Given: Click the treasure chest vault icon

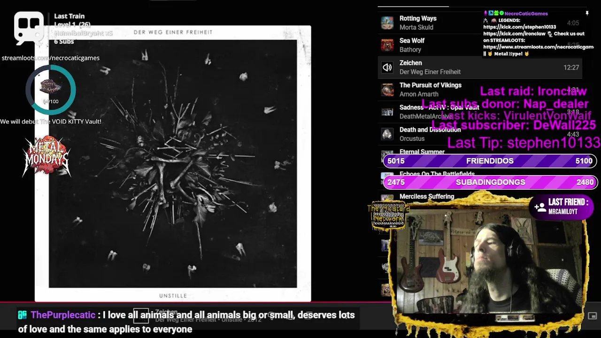Looking at the screenshot, I should 50,87.
